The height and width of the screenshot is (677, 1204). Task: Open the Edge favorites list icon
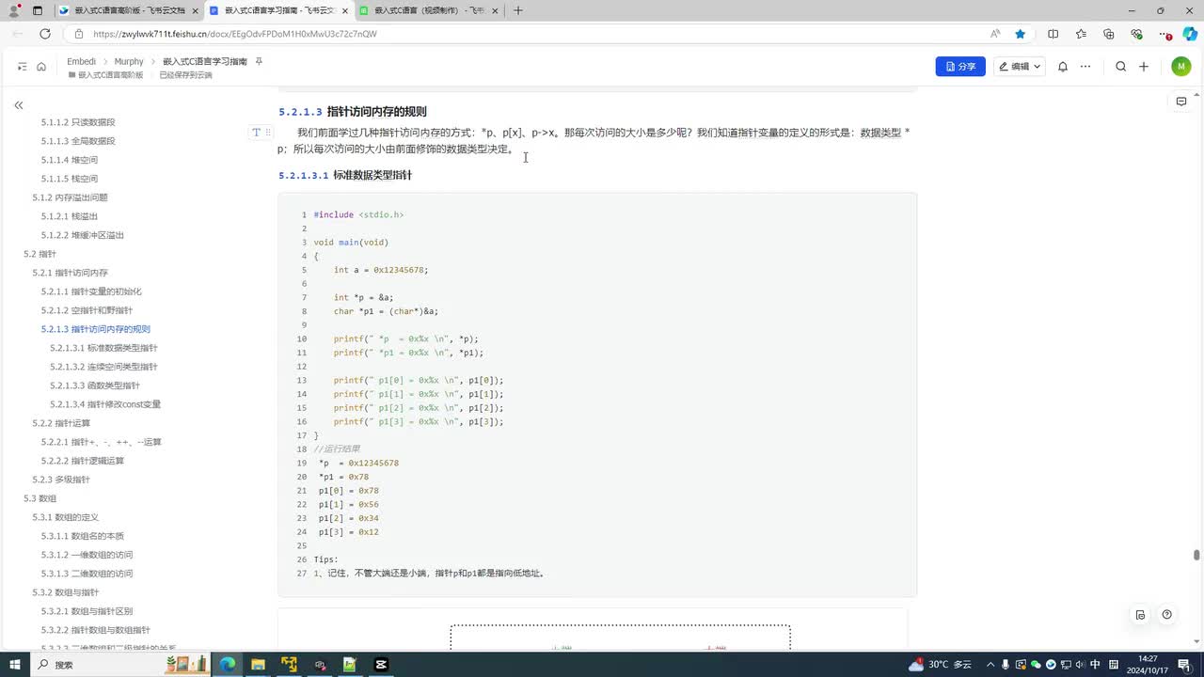(x=1081, y=34)
